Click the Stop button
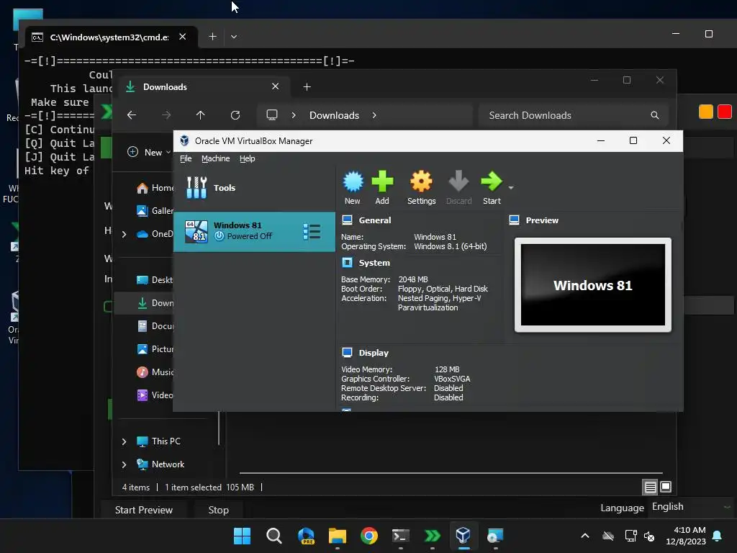 click(x=219, y=511)
